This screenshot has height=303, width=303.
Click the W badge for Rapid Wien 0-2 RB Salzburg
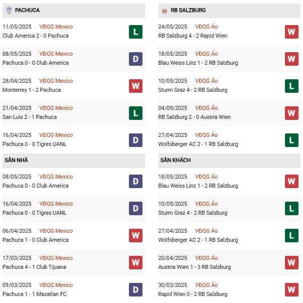(x=291, y=290)
